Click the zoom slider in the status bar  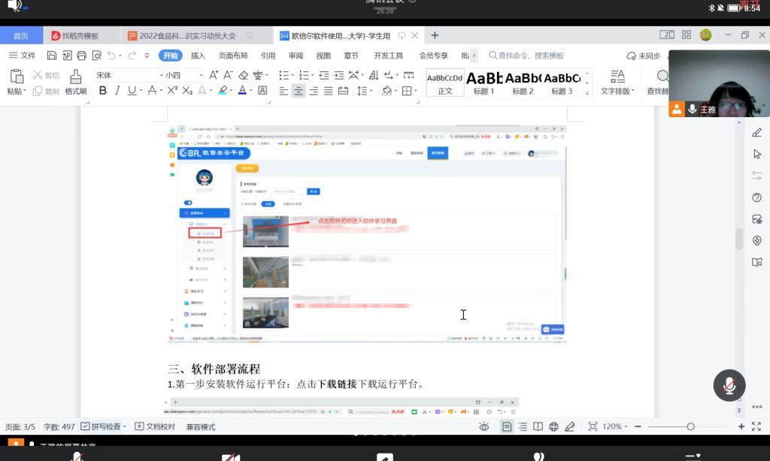coord(690,426)
